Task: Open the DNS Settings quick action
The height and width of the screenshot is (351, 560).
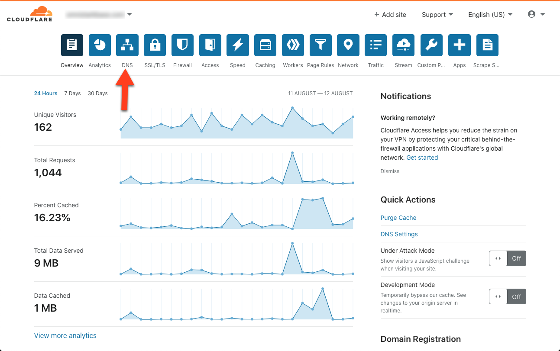Action: (399, 234)
